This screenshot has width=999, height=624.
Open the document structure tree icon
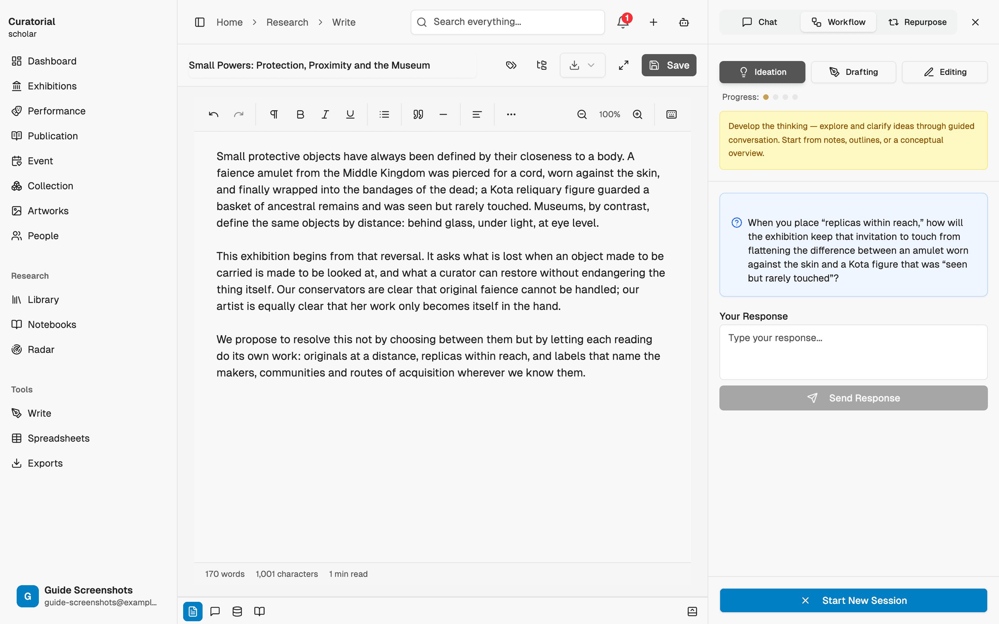[541, 65]
